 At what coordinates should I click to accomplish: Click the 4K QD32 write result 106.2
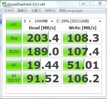click(x=82, y=78)
